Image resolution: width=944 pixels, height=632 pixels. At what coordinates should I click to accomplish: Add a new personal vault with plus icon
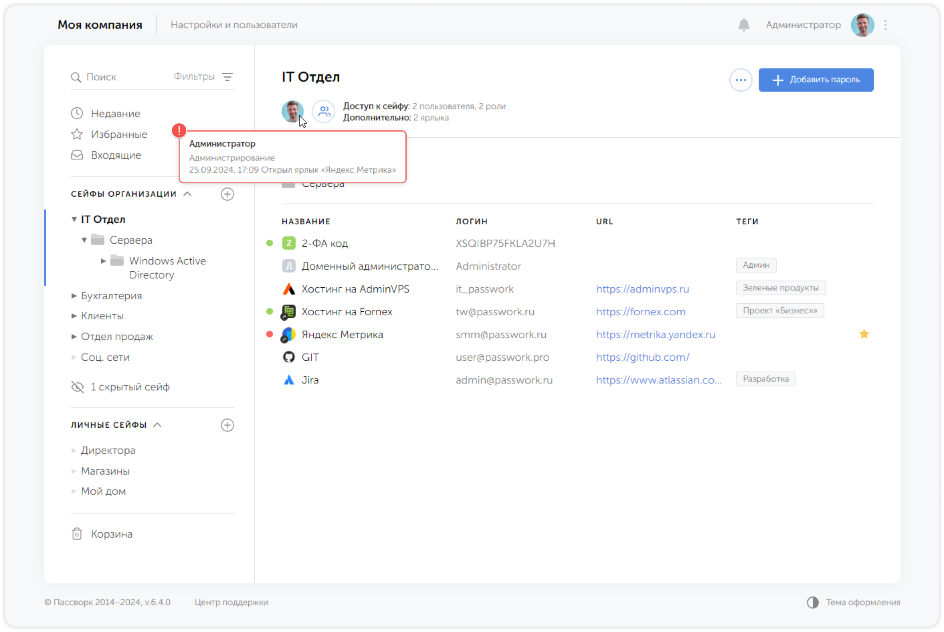[227, 425]
